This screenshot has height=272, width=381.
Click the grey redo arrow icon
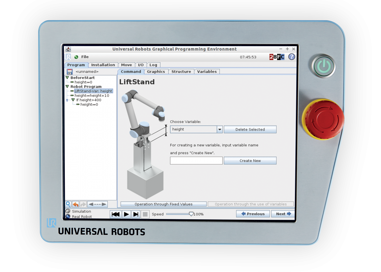[x=83, y=204]
